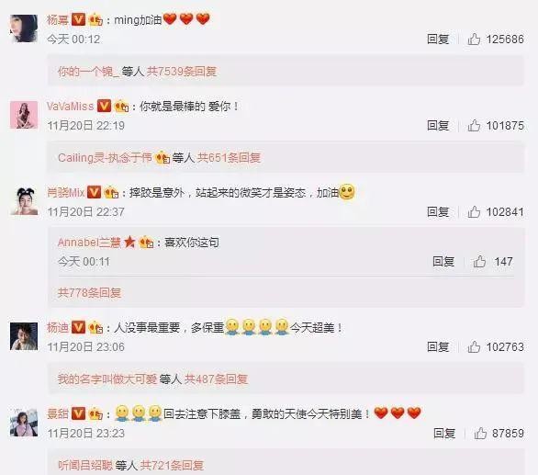Like Annabel兰慧's reply with 147 likes

[x=479, y=262]
